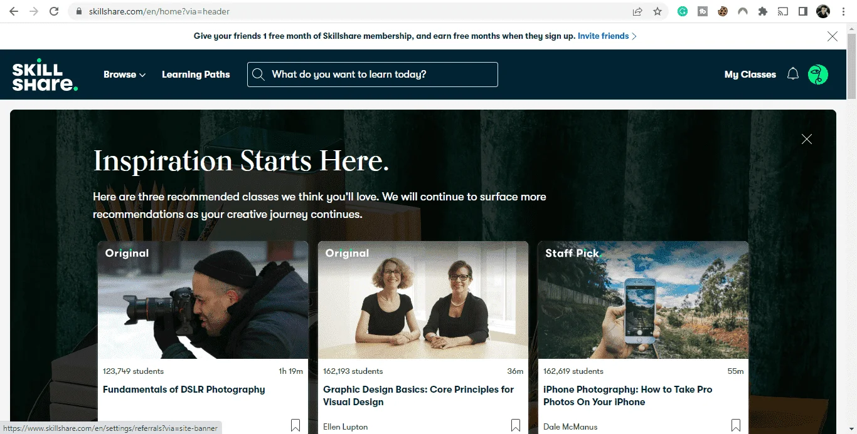Open Fundamentals of DSLR Photography title
The image size is (857, 434).
point(184,390)
